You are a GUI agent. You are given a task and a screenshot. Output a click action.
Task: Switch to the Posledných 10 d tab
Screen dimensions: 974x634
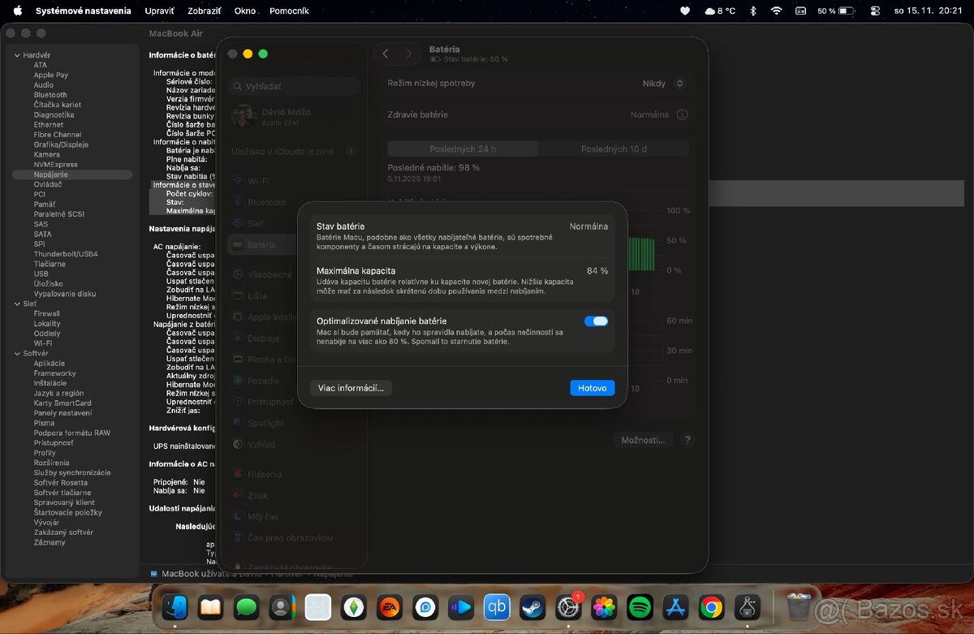(614, 149)
